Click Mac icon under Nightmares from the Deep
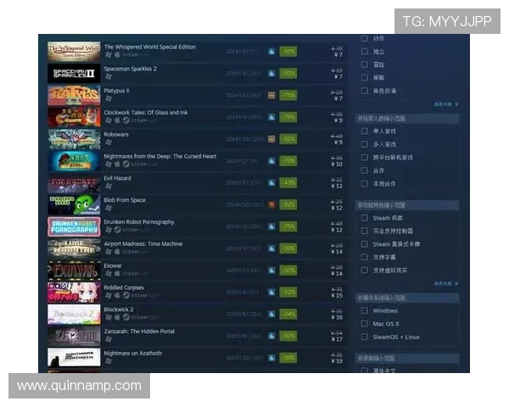This screenshot has width=509, height=407. coord(117,164)
